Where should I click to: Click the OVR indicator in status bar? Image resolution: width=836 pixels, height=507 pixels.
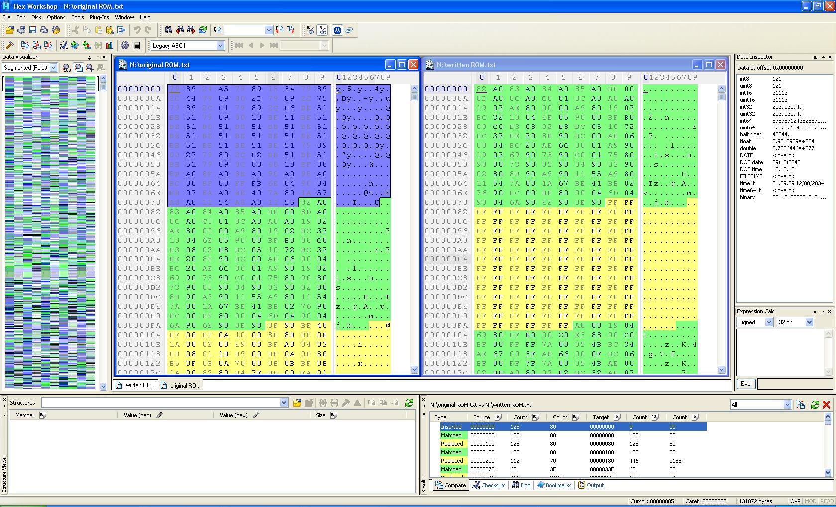(x=796, y=501)
